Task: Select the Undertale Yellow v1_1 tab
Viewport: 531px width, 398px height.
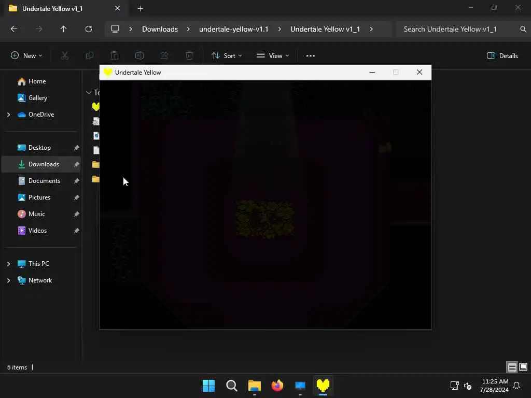Action: pos(64,8)
